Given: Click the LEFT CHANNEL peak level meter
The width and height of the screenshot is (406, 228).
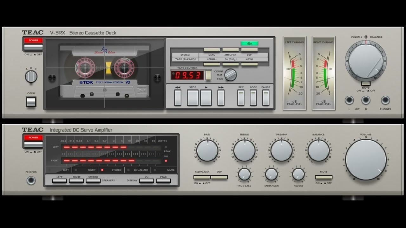Looking at the screenshot, I should tap(295, 73).
